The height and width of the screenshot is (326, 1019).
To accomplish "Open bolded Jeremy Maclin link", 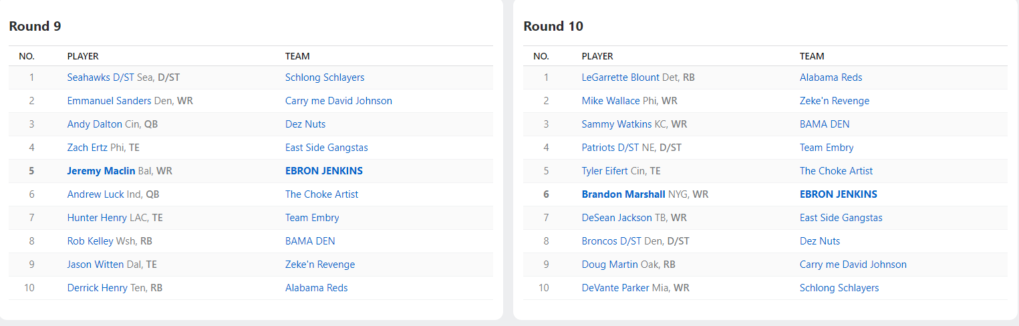I will (x=101, y=171).
